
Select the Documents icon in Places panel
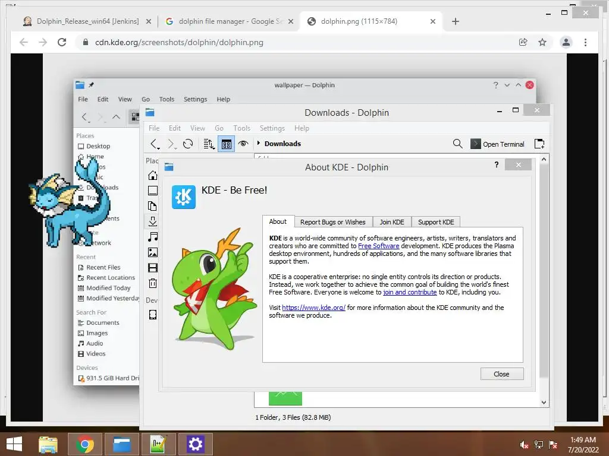(153, 206)
